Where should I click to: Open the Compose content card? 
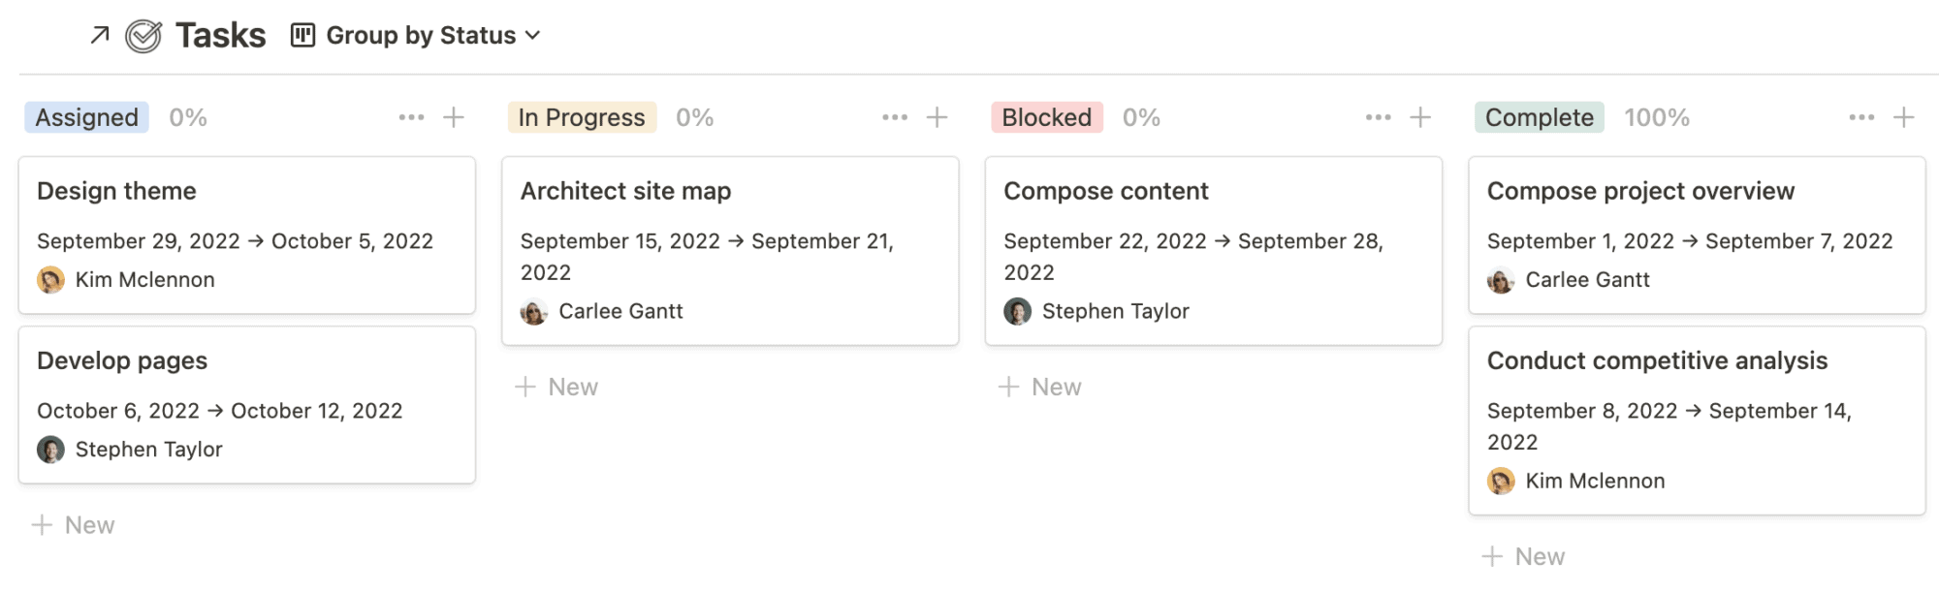tap(1214, 251)
